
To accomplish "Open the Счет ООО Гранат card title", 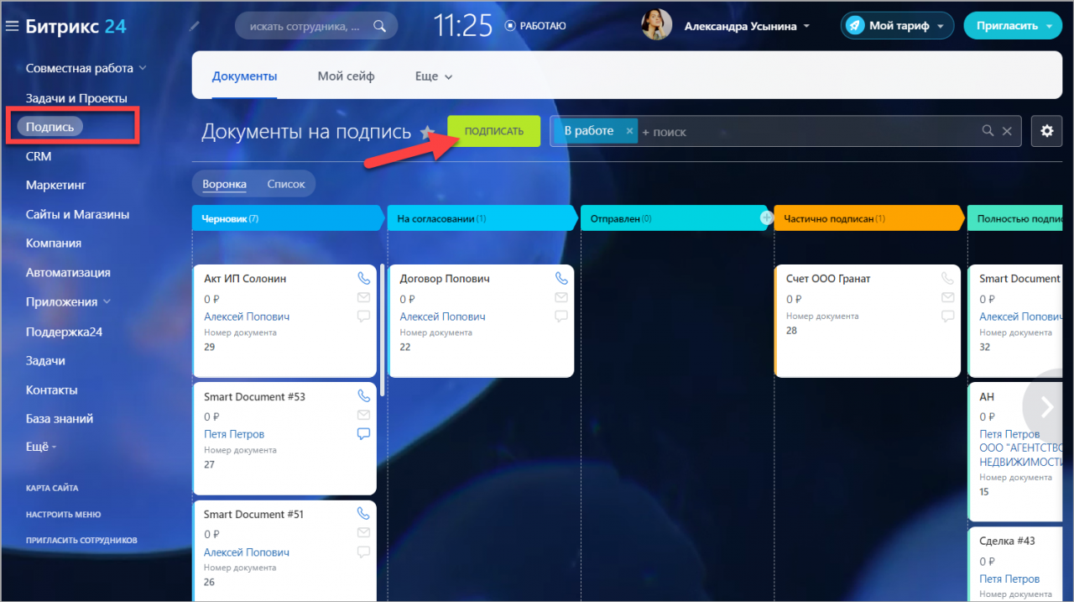I will tap(828, 279).
